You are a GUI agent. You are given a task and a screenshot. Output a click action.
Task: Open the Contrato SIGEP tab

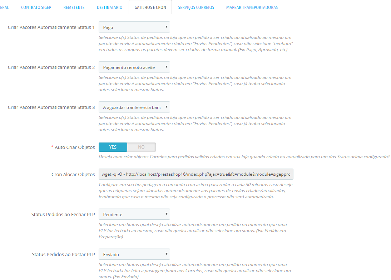tap(36, 7)
